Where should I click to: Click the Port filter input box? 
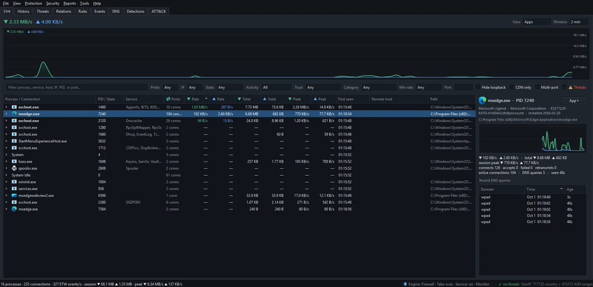click(x=463, y=88)
